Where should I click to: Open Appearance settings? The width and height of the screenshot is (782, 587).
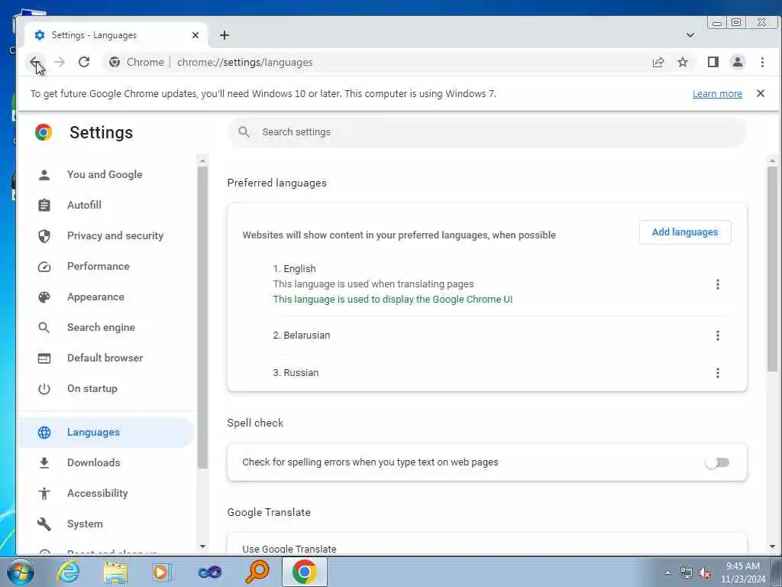point(95,297)
